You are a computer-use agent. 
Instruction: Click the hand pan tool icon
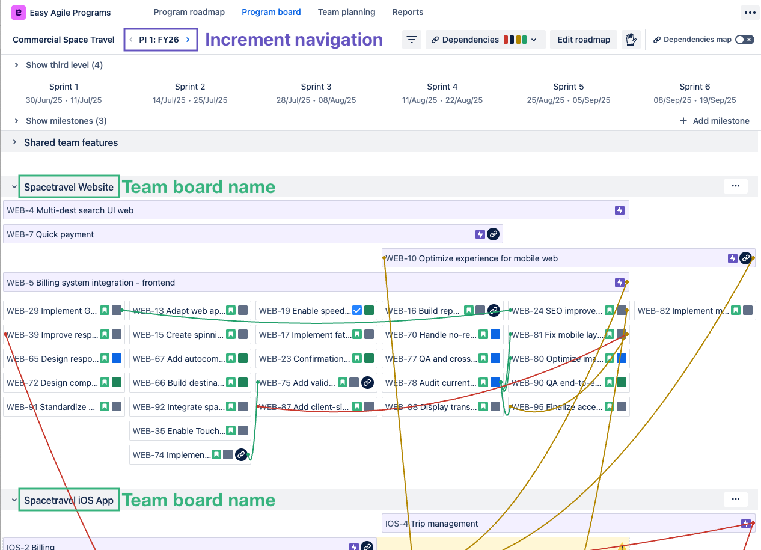pos(631,40)
